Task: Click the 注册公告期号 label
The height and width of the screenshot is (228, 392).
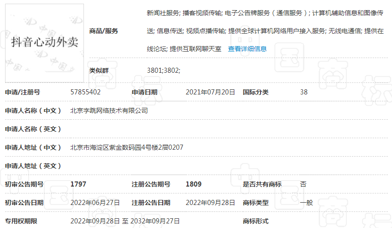Action: coord(151,184)
